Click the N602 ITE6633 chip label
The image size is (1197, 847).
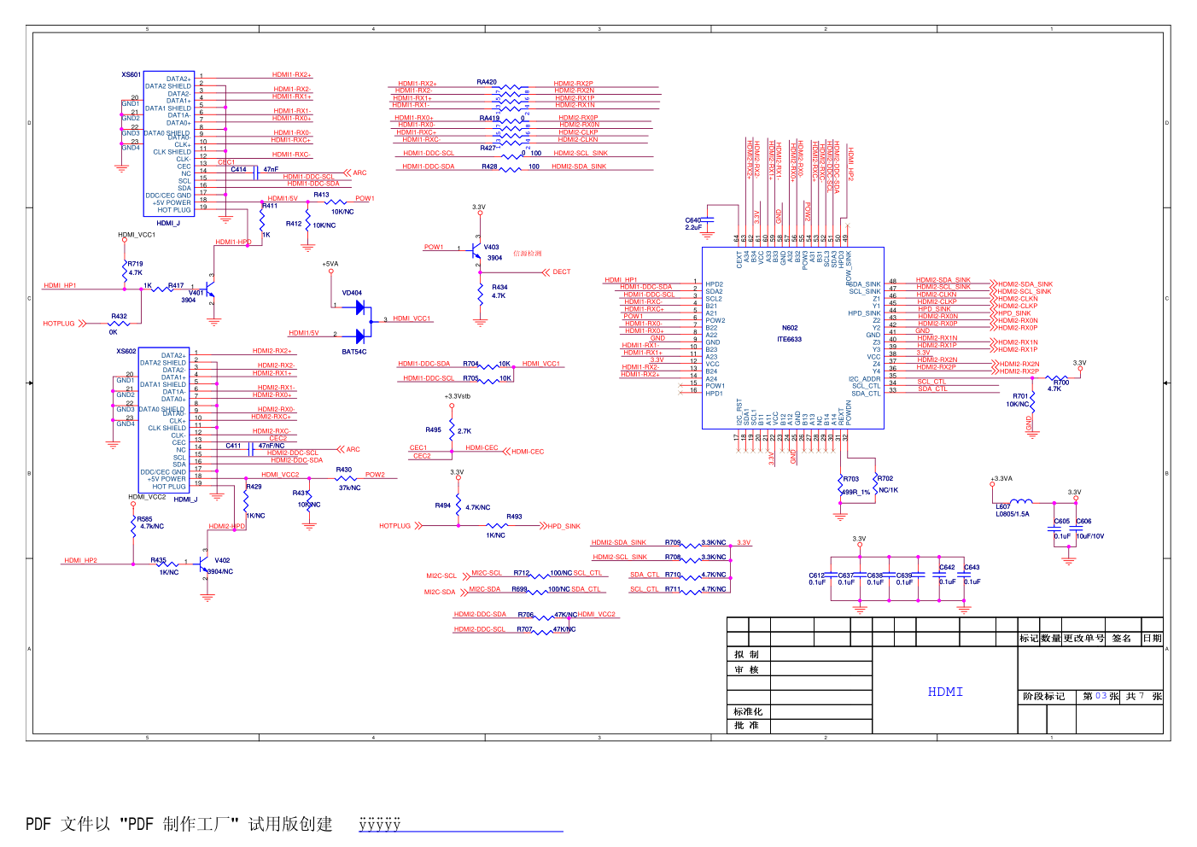(791, 334)
